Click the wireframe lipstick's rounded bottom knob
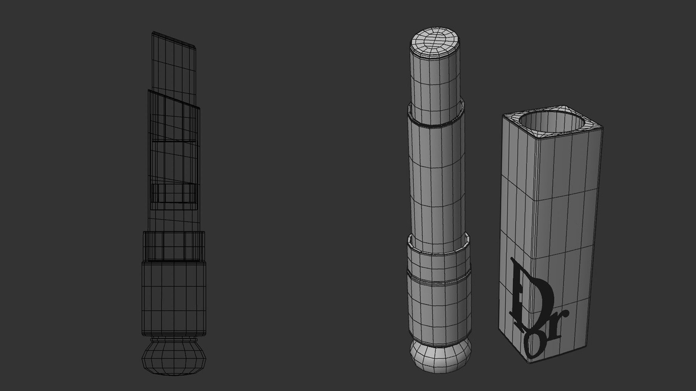The image size is (696, 391). pyautogui.click(x=174, y=357)
